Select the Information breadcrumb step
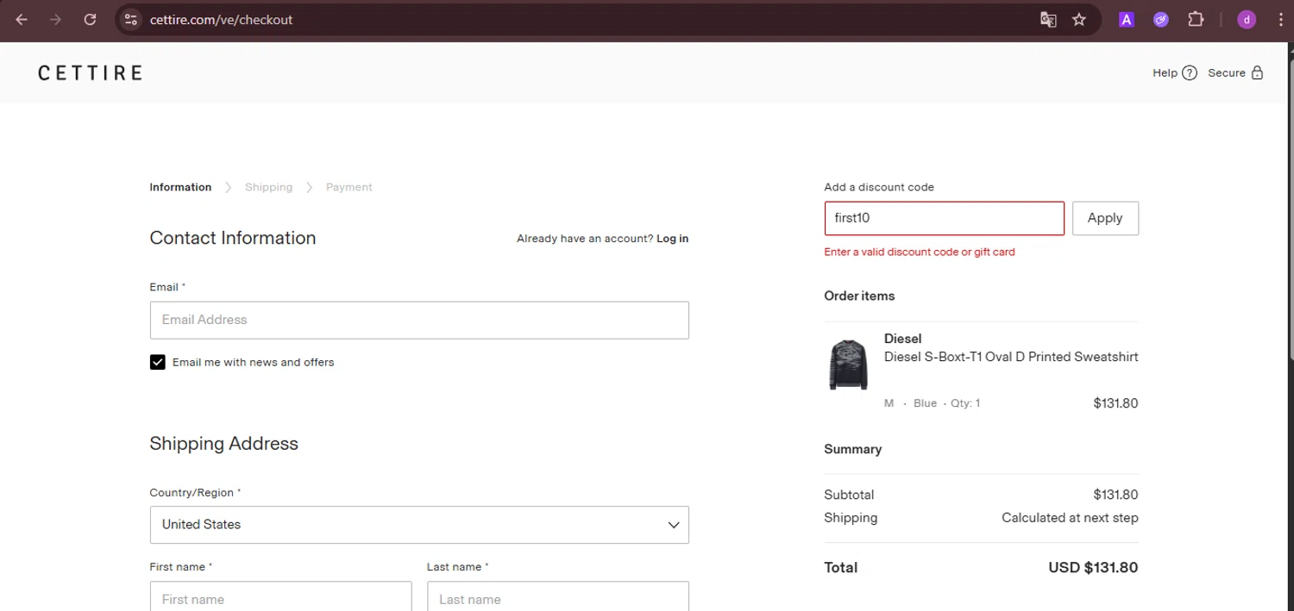The width and height of the screenshot is (1294, 611). (x=180, y=187)
